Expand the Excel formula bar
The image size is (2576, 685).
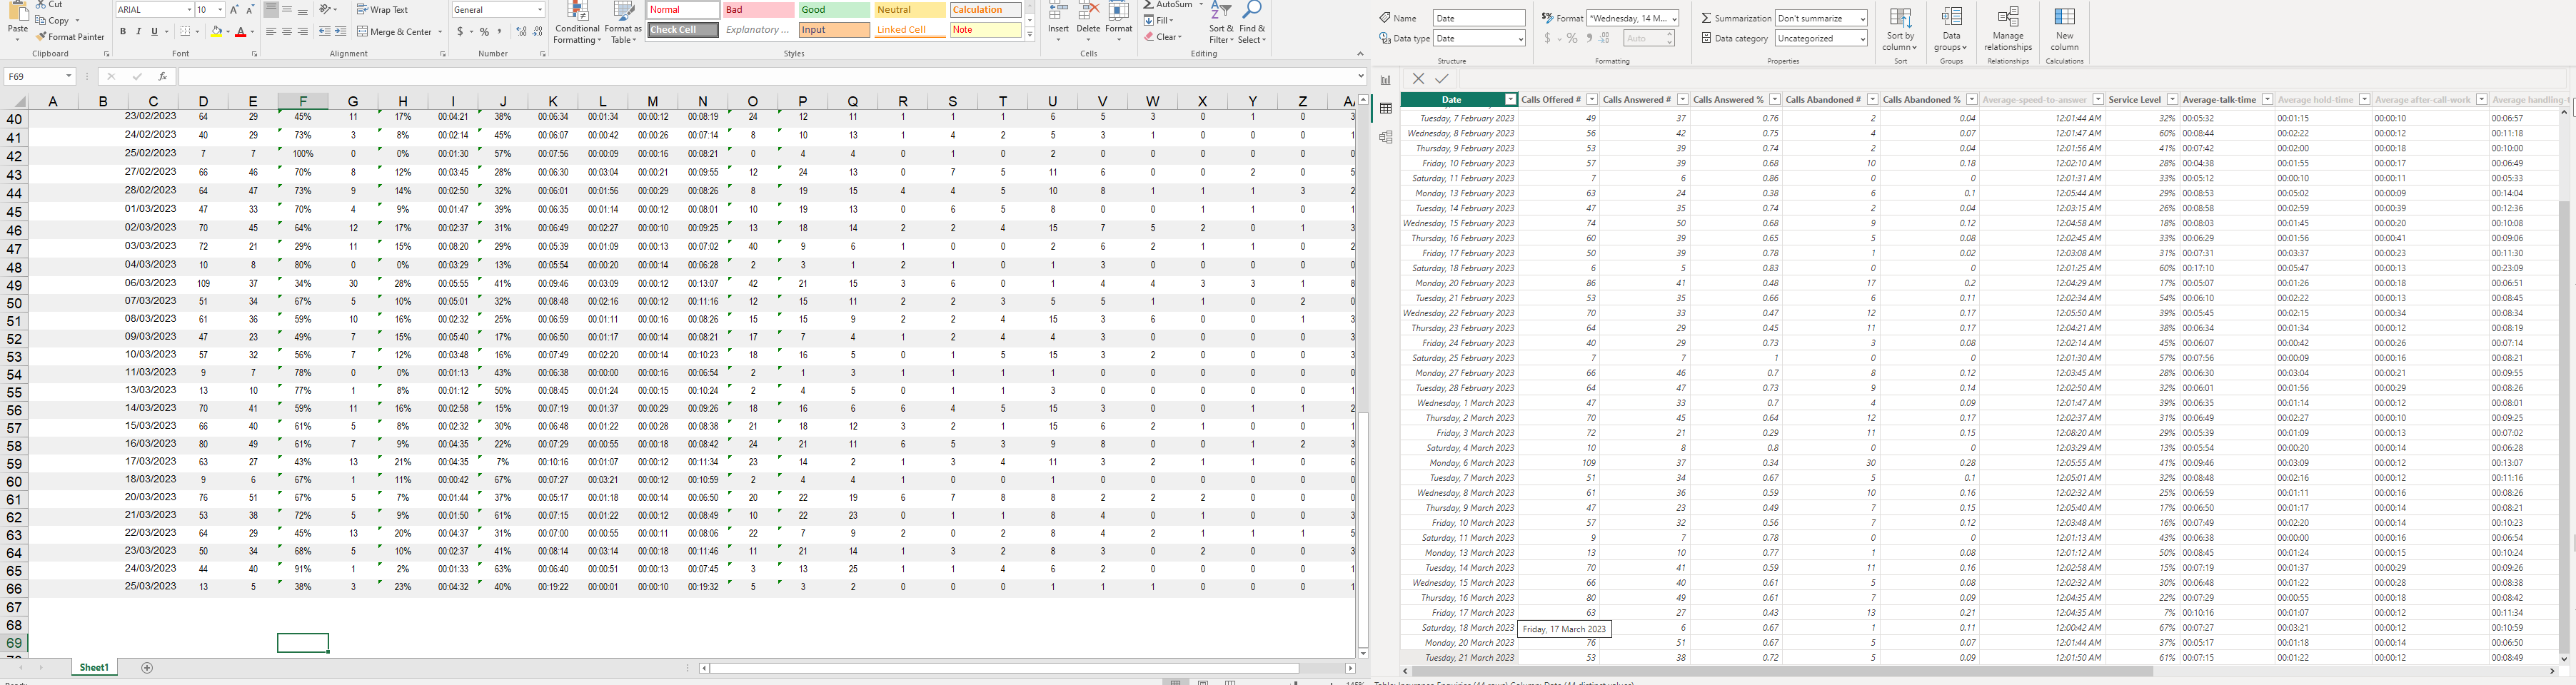(1361, 76)
